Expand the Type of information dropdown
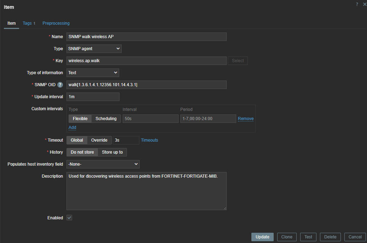This screenshot has height=243, width=367. click(x=93, y=73)
